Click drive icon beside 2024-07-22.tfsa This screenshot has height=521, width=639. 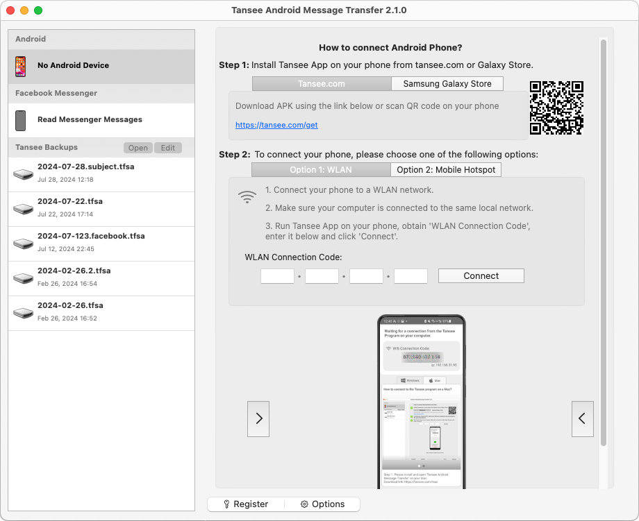[x=23, y=209]
